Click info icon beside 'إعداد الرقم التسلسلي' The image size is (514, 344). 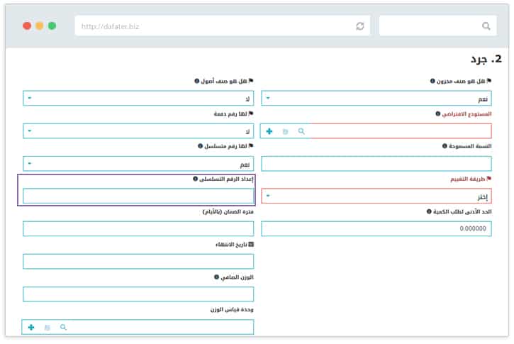click(x=196, y=179)
